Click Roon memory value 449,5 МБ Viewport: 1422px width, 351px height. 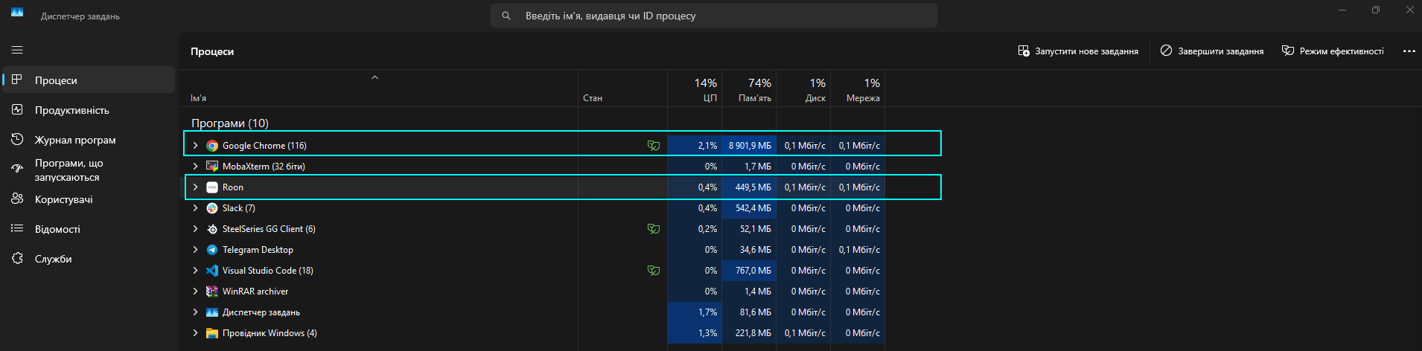click(x=753, y=187)
